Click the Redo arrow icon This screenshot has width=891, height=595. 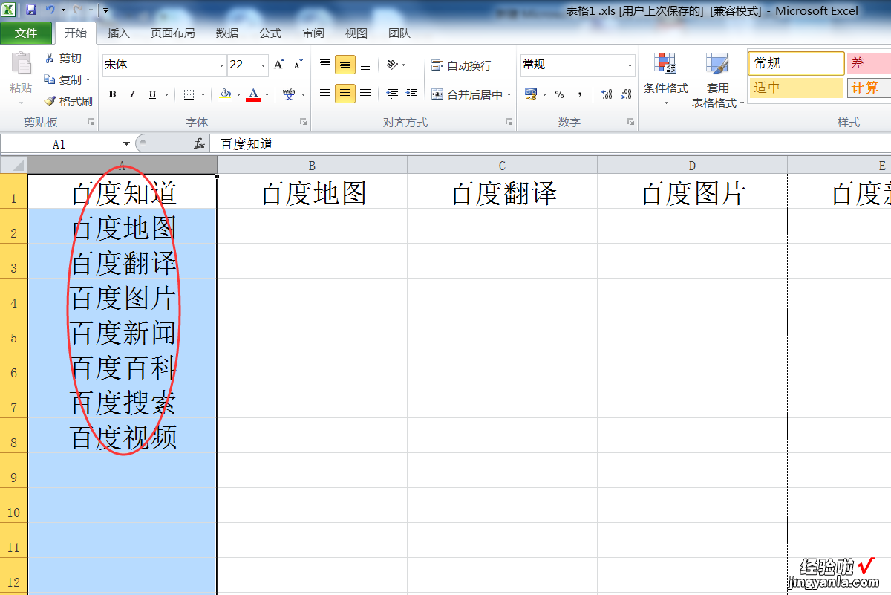76,10
